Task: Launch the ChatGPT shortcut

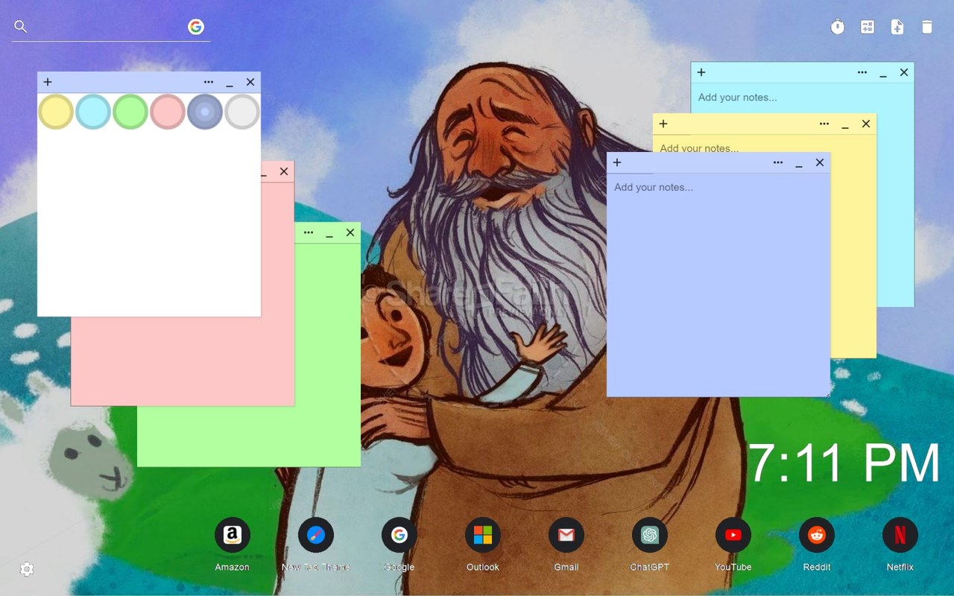Action: click(x=650, y=535)
